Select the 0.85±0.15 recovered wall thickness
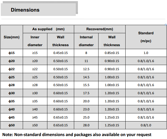 pyautogui.click(x=112, y=53)
